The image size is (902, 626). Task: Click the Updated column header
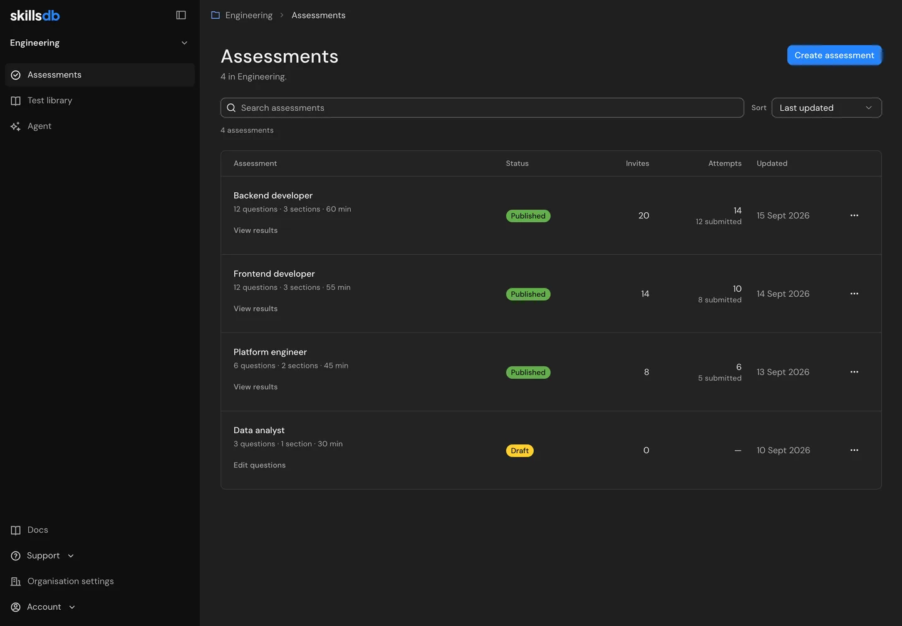pyautogui.click(x=772, y=163)
